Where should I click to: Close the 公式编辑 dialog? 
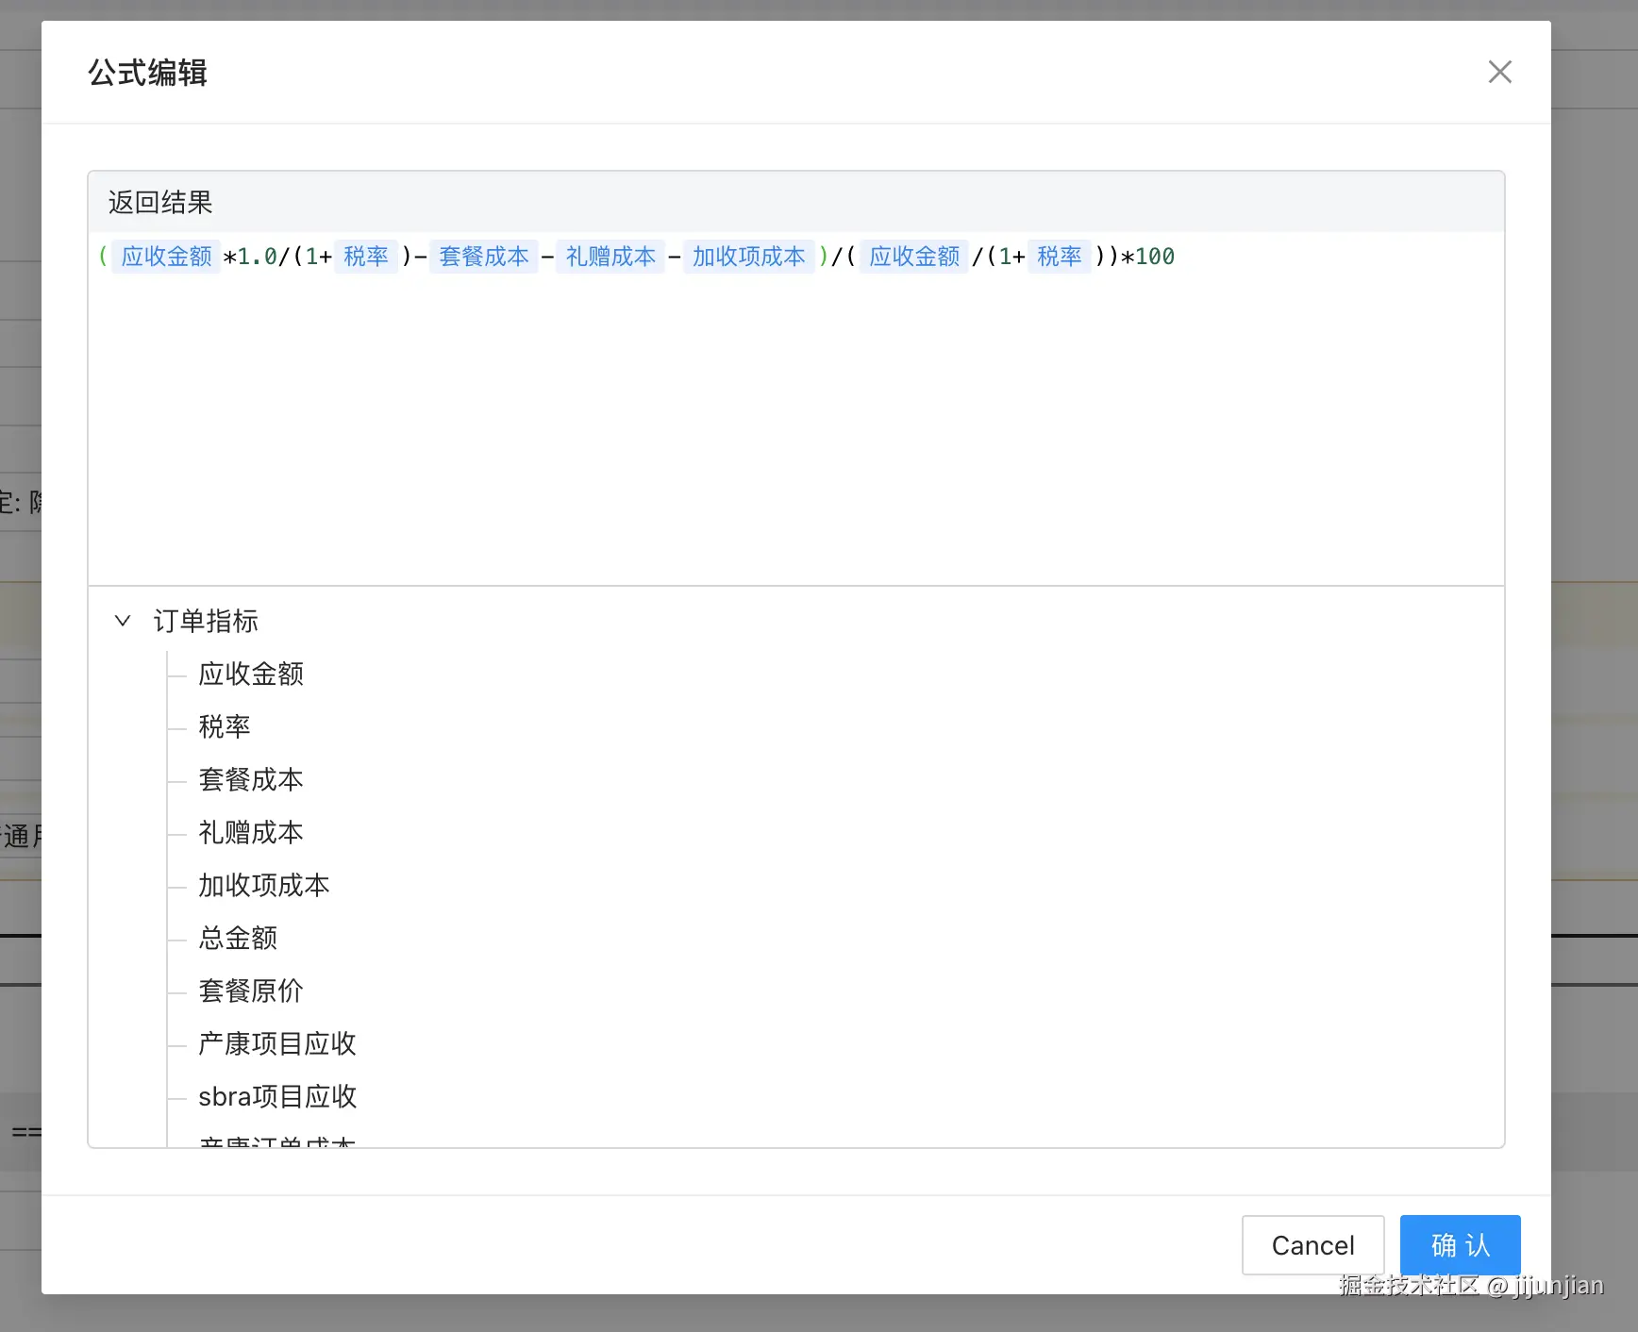click(1499, 72)
